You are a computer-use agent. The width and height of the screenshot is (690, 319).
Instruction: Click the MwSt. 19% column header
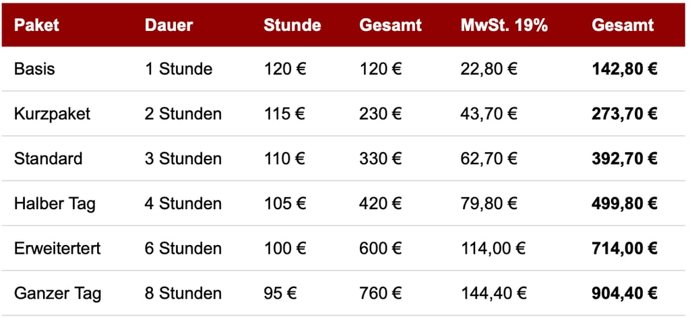click(x=504, y=26)
